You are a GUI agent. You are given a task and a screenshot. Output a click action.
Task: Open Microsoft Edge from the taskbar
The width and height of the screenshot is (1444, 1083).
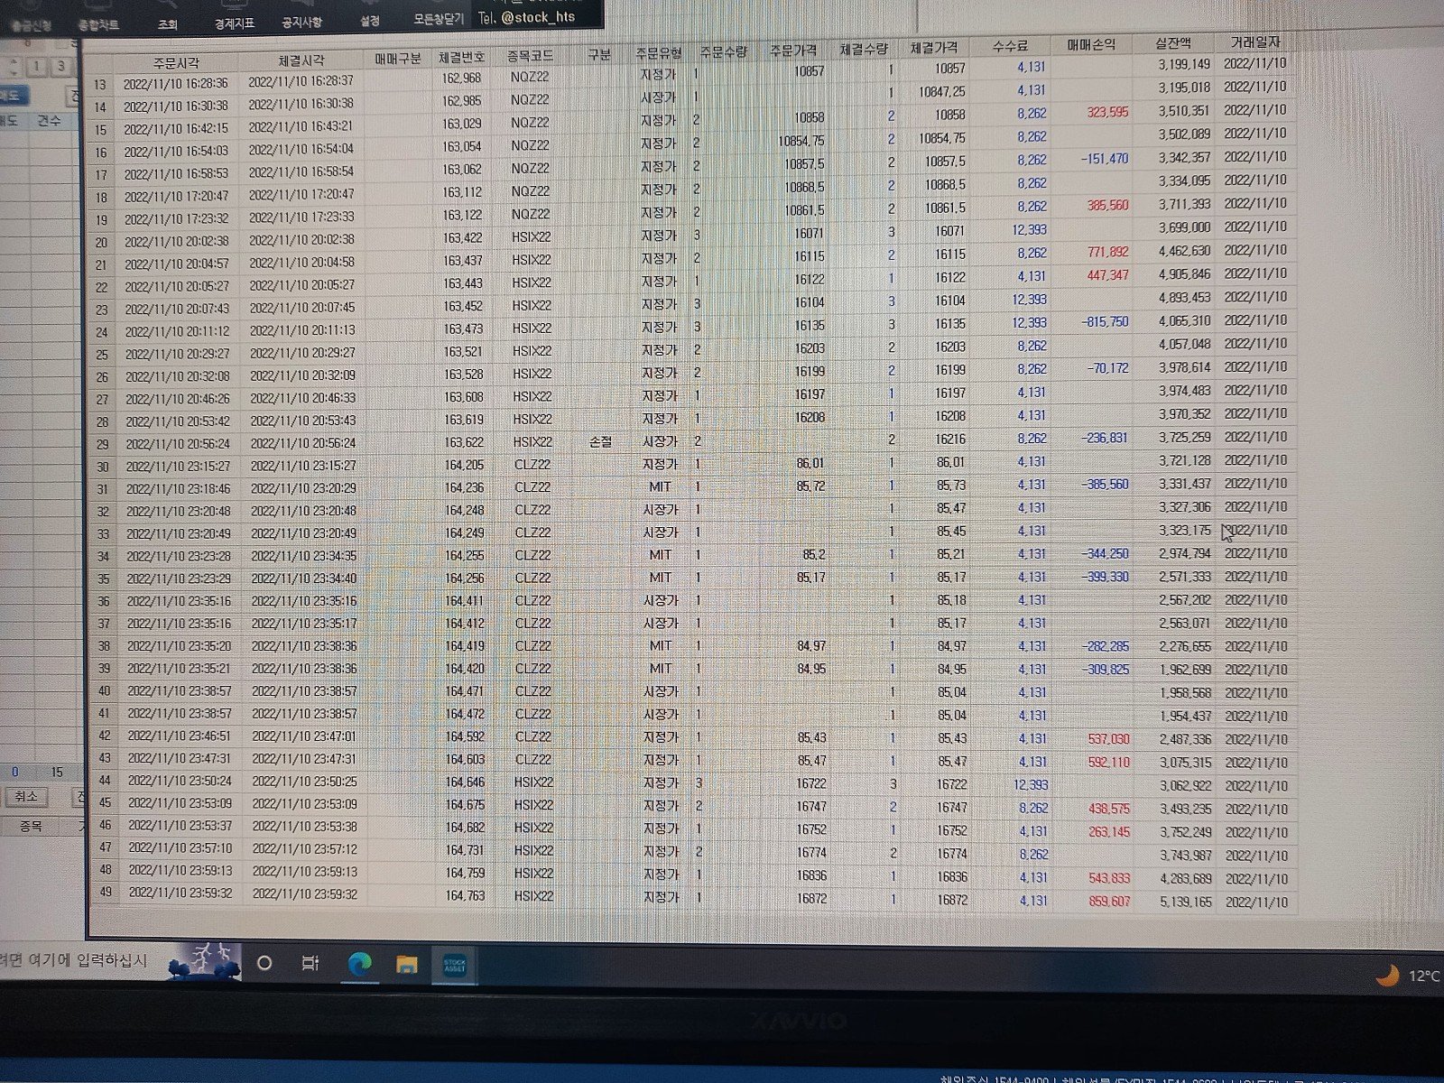[x=359, y=964]
